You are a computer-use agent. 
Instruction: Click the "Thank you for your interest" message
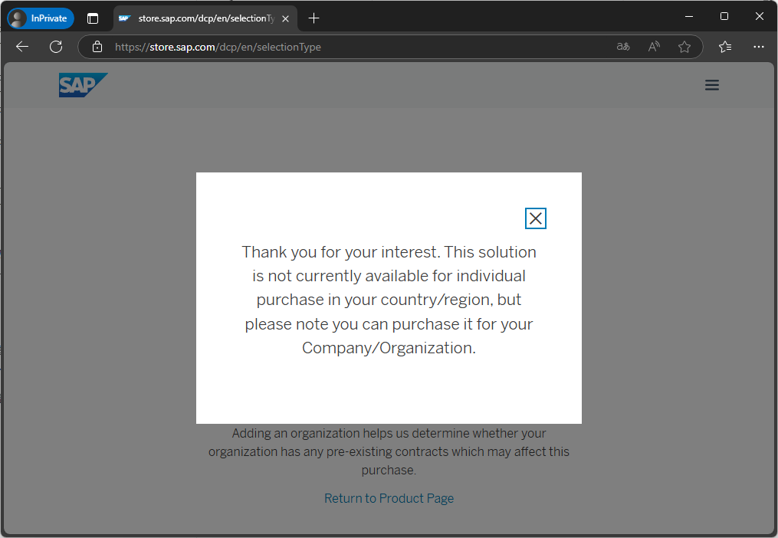click(x=389, y=300)
